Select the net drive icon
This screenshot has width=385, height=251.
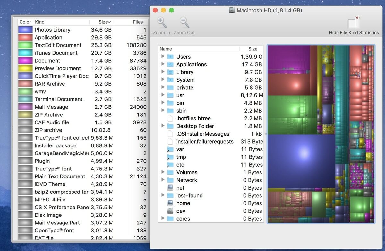point(170,188)
